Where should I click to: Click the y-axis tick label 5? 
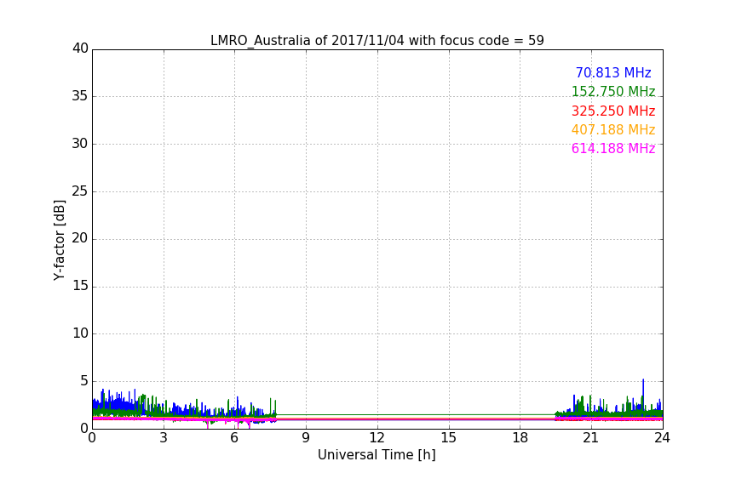pyautogui.click(x=84, y=381)
